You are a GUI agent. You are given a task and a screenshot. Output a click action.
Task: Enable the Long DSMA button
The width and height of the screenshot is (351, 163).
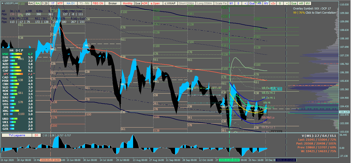[x=204, y=3]
